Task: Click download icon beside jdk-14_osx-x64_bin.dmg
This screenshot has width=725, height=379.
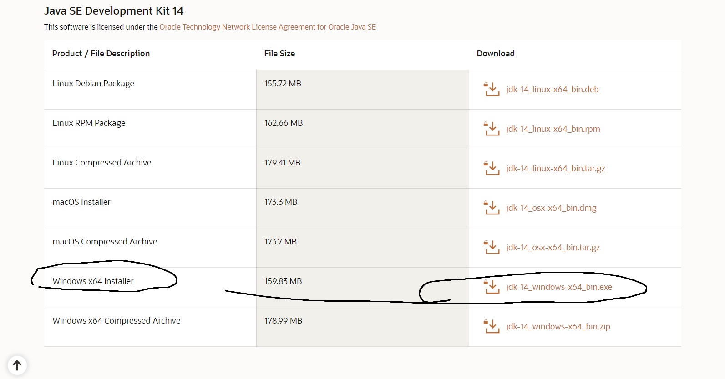Action: 492,208
